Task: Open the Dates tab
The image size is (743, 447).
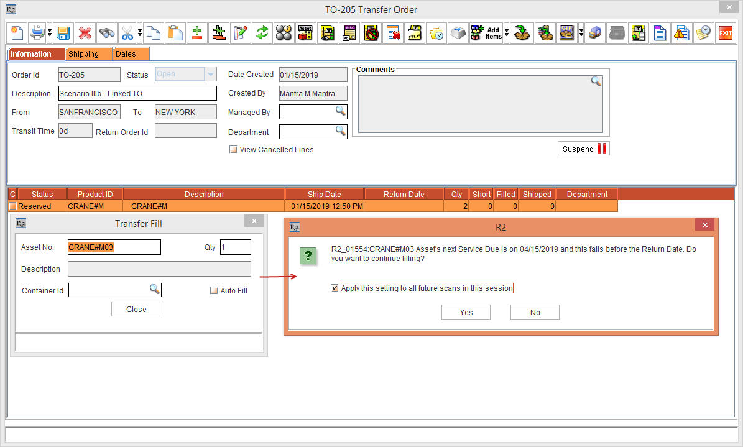Action: 126,54
